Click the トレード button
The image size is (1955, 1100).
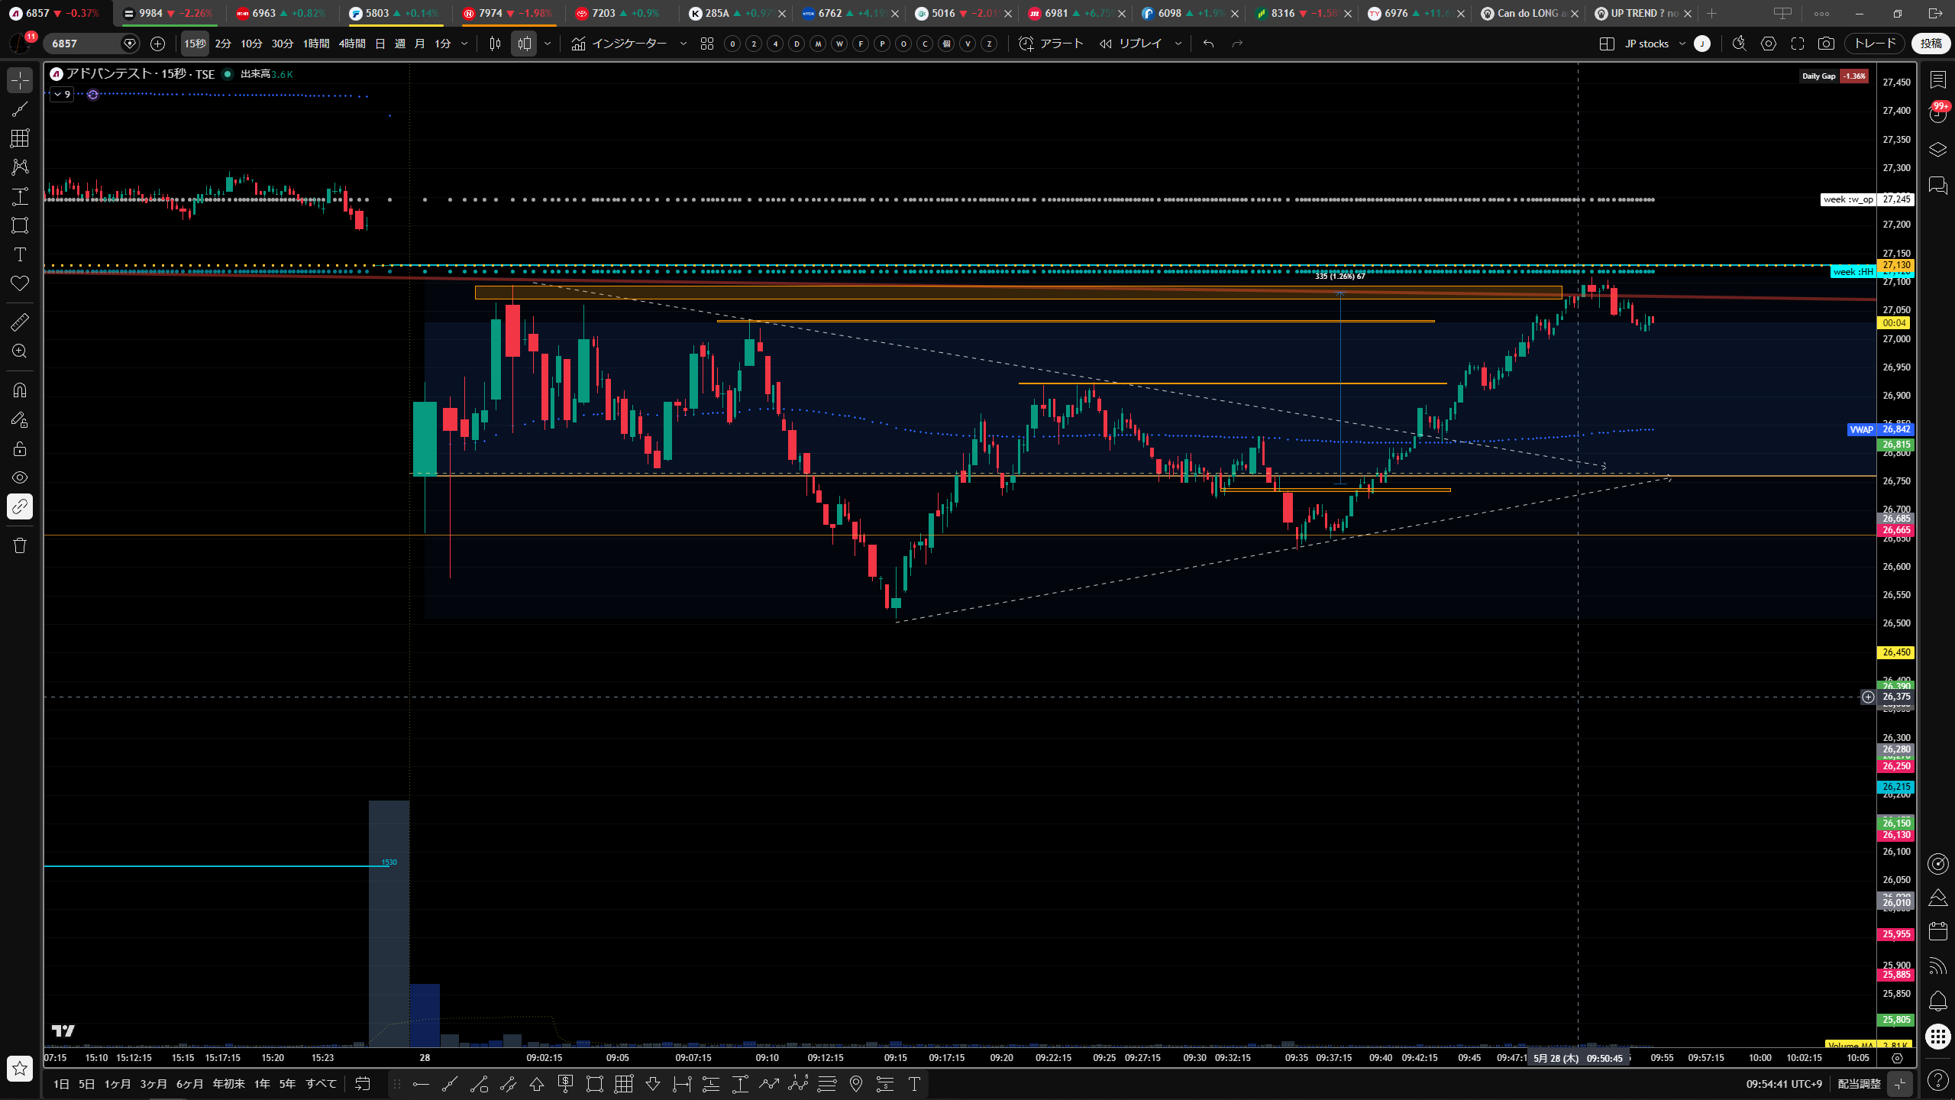(1875, 44)
